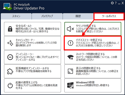The image size is (125, 95).
Task: Click the power icon for startup speed
Action: click(10, 85)
